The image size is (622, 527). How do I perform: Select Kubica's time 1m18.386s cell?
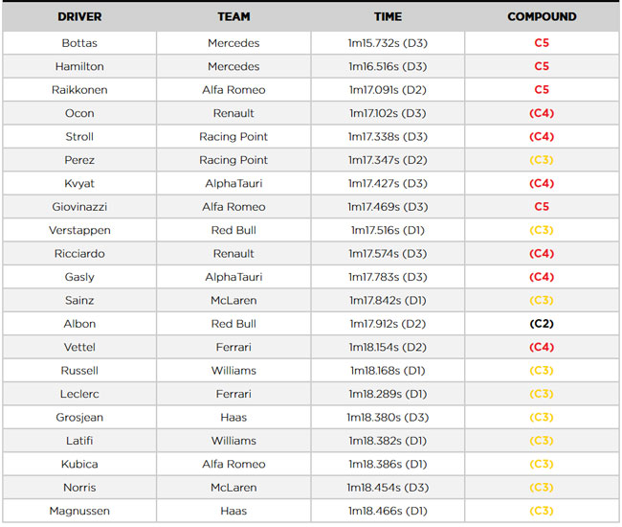[x=388, y=465]
